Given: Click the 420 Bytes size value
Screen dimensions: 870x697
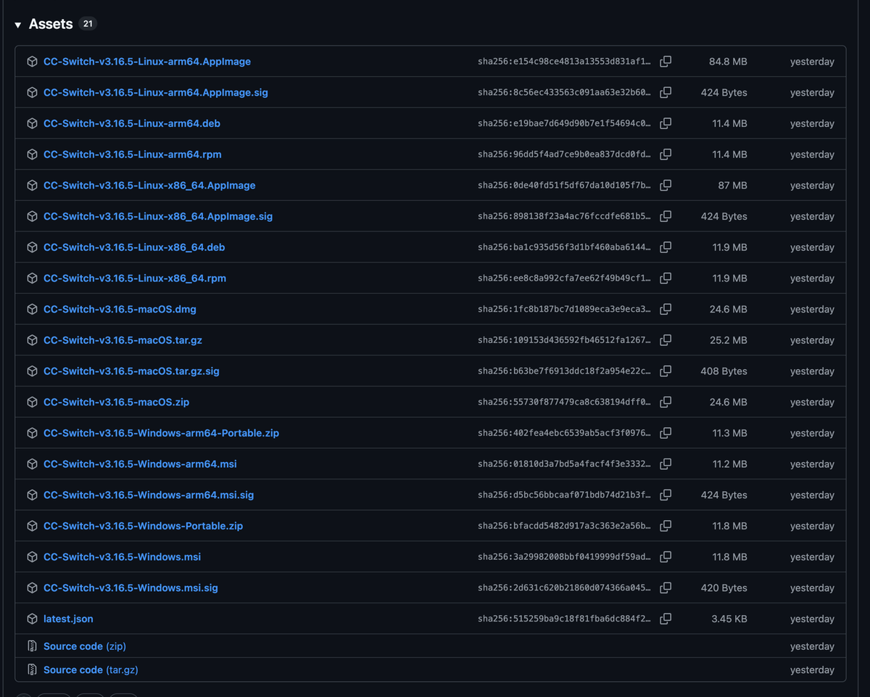Looking at the screenshot, I should 724,587.
